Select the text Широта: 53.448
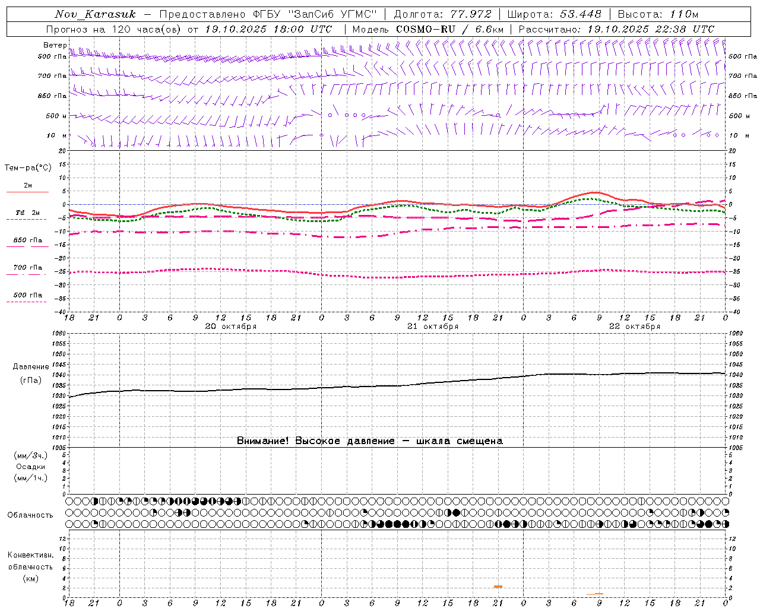The width and height of the screenshot is (760, 608). 555,14
